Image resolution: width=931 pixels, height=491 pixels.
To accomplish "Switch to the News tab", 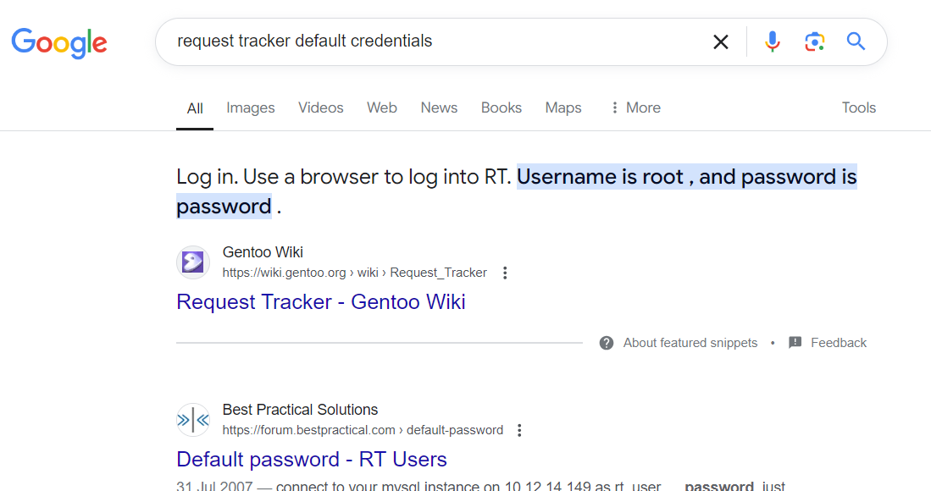I will pyautogui.click(x=439, y=108).
